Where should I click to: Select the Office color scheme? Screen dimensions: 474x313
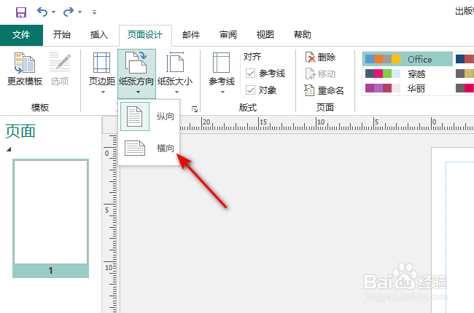(407, 59)
